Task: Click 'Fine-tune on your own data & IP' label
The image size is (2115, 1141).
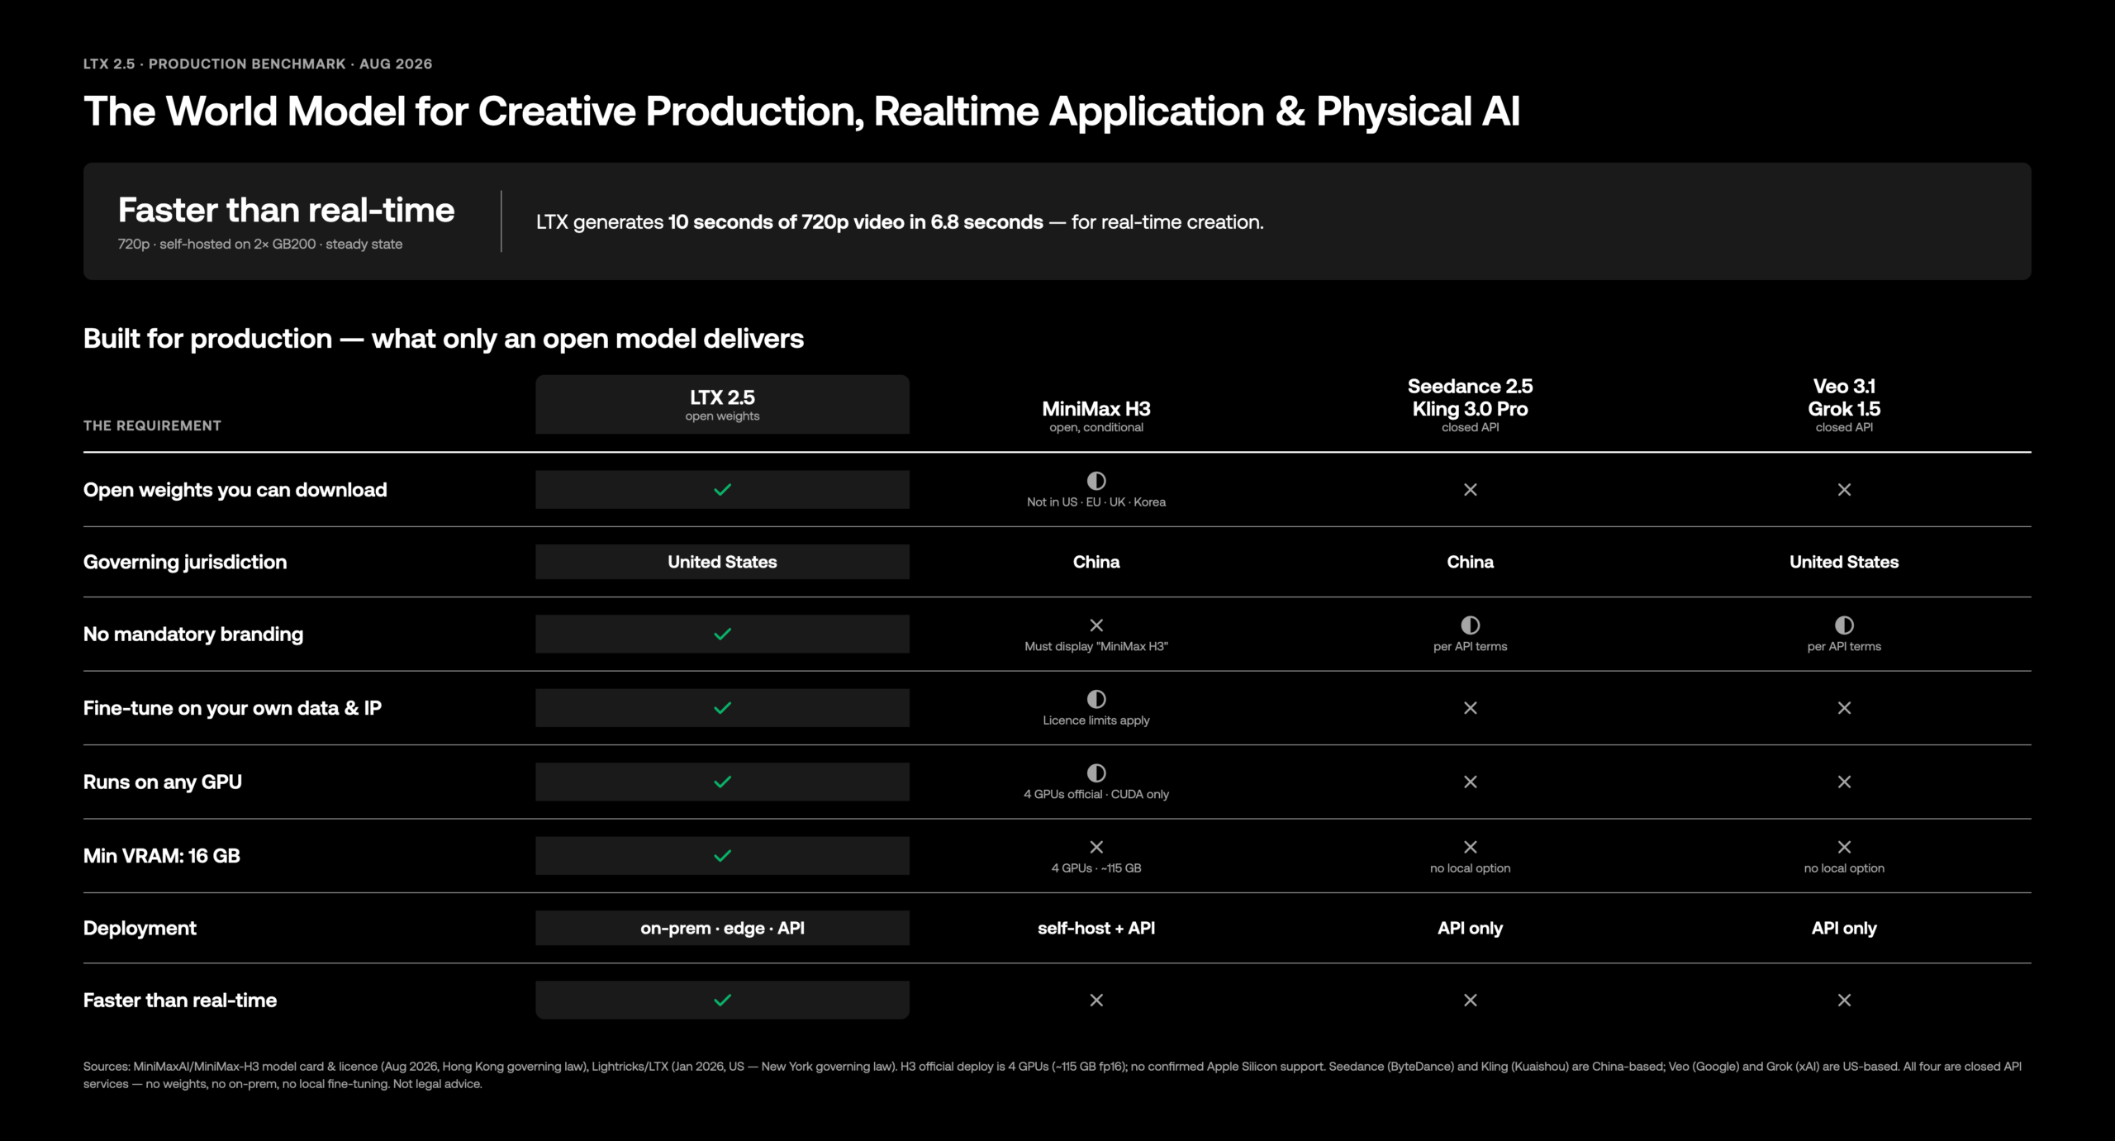Action: (x=232, y=708)
